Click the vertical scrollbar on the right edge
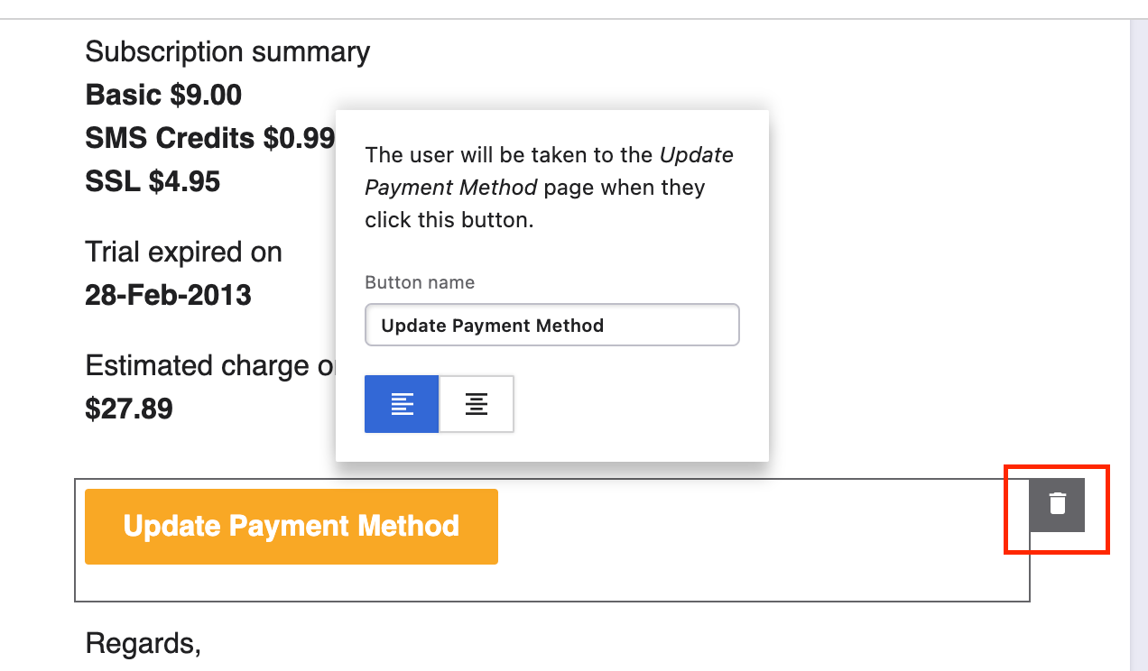 coord(1138,343)
